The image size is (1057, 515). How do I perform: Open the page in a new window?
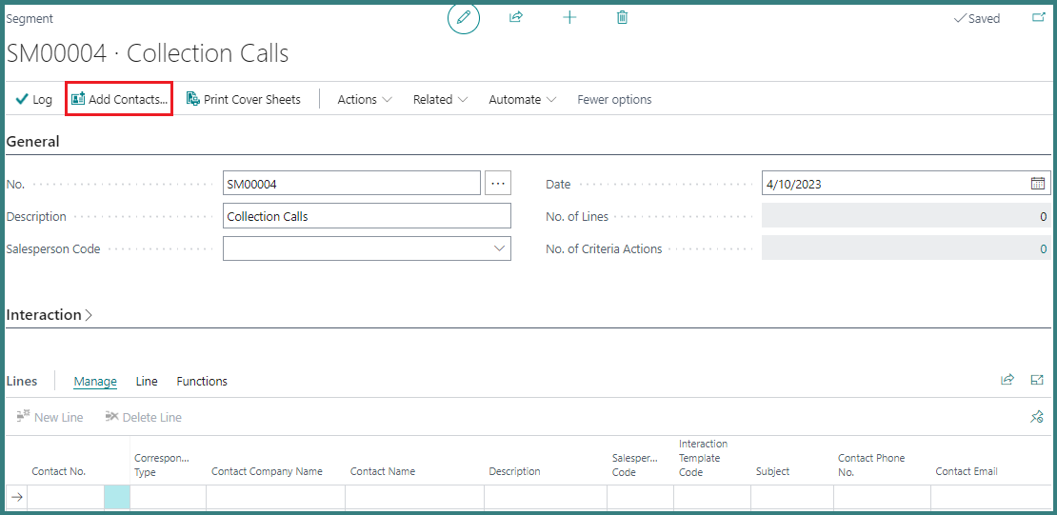click(x=1038, y=17)
